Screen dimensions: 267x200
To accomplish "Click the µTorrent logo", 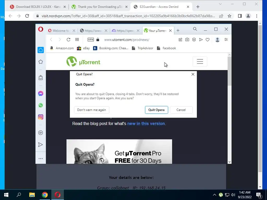I will pyautogui.click(x=83, y=61).
